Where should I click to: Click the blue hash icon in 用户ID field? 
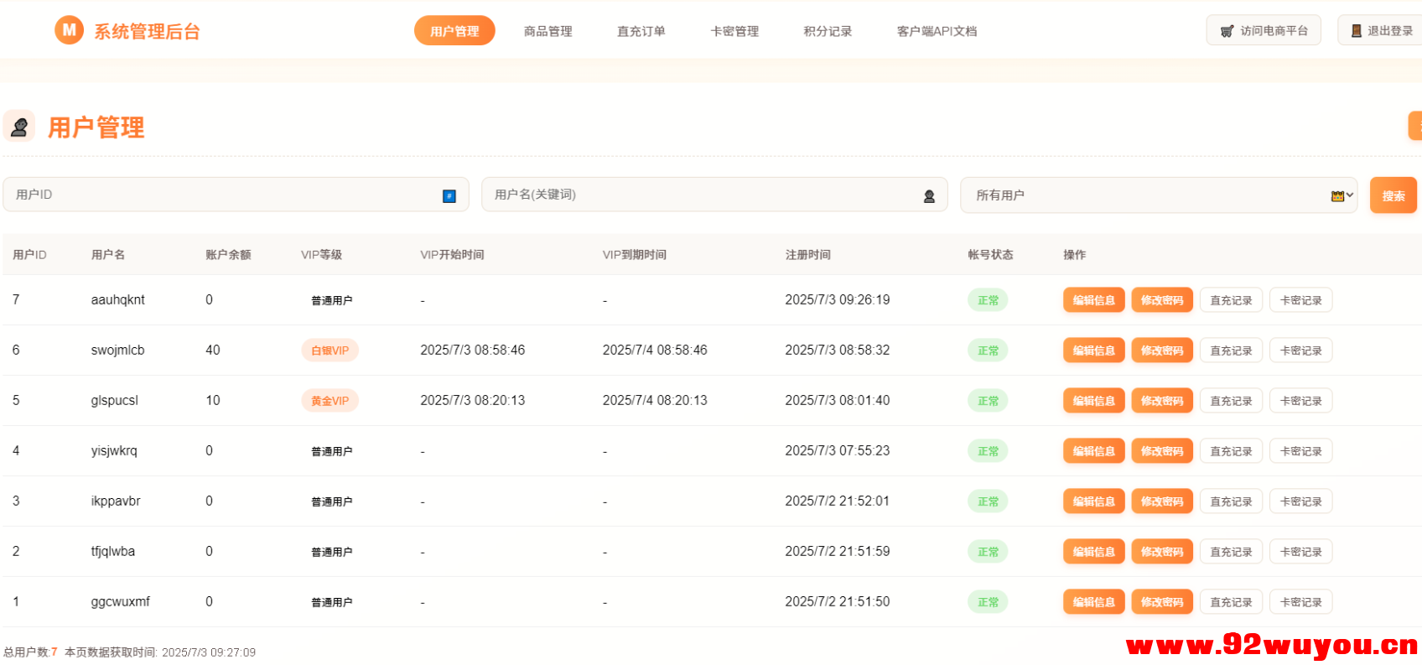449,195
